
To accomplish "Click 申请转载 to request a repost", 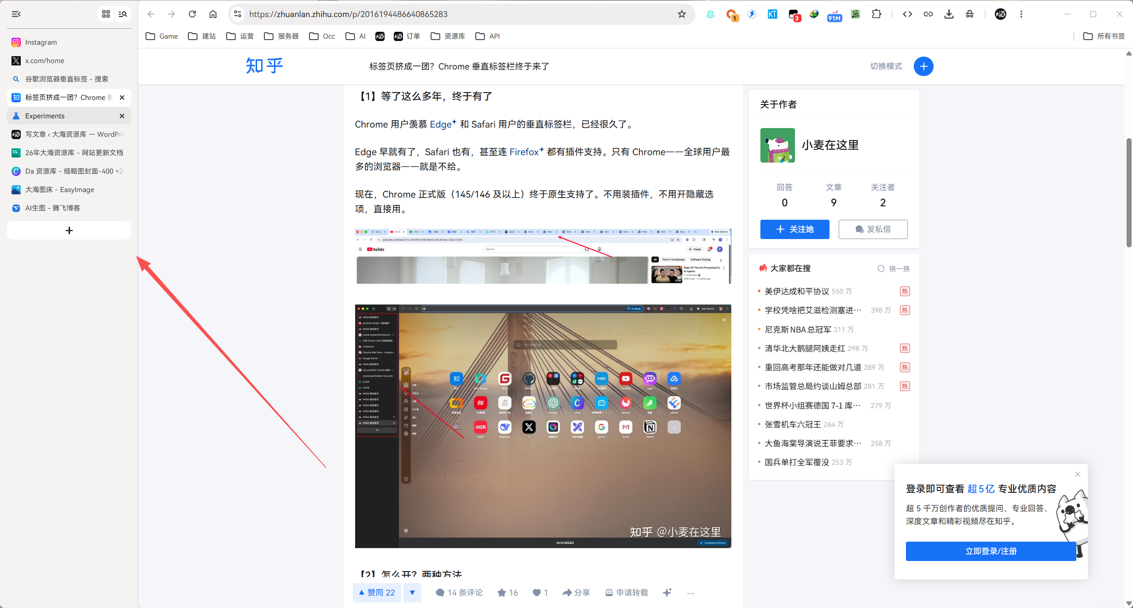I will (x=626, y=593).
